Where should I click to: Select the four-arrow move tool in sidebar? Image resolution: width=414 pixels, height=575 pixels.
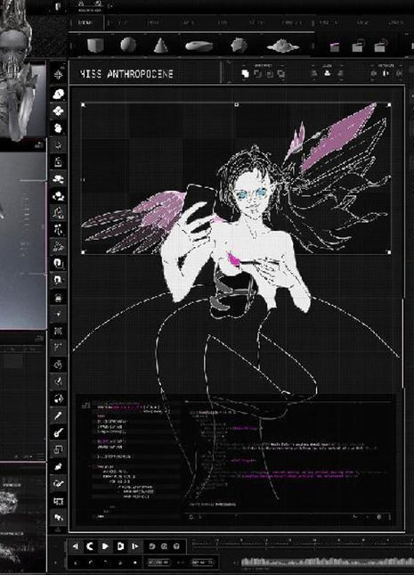click(58, 75)
